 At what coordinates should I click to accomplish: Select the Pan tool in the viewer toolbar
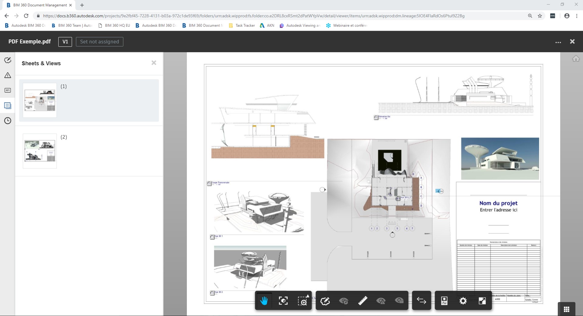(x=264, y=301)
